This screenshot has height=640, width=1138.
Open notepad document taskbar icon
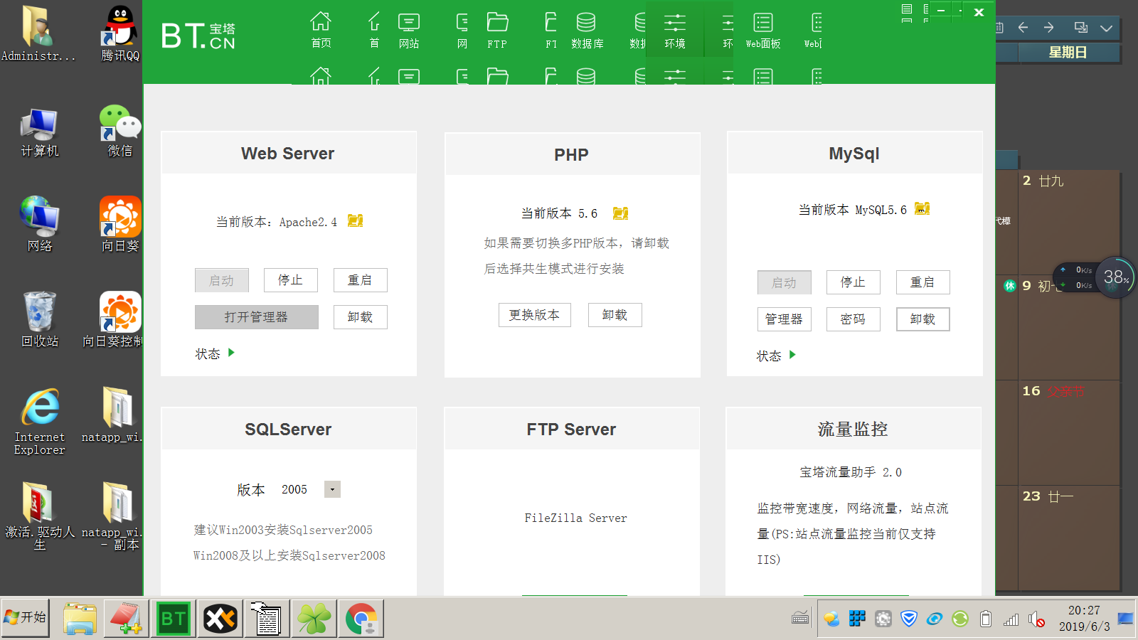click(267, 618)
